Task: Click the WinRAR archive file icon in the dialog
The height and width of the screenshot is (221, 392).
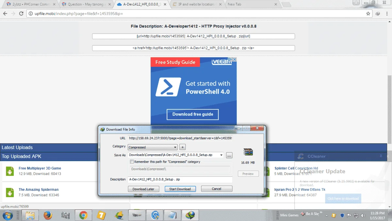Action: [248, 152]
